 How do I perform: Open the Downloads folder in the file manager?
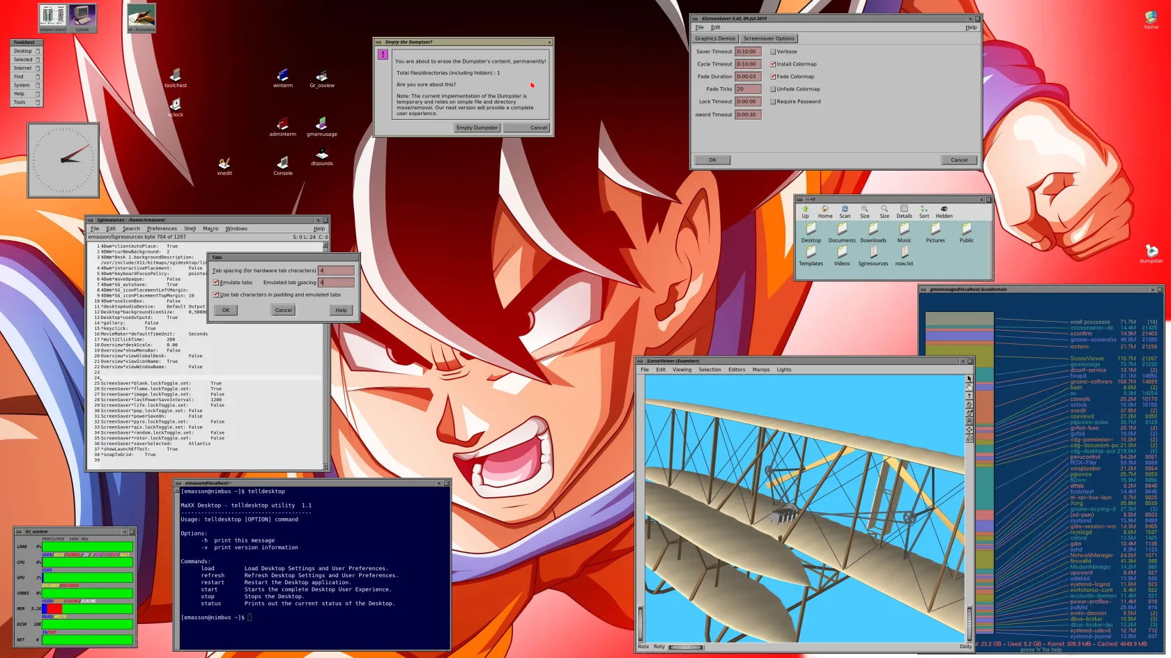[873, 230]
